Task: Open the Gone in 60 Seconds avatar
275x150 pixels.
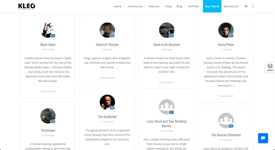Action: pos(167,30)
